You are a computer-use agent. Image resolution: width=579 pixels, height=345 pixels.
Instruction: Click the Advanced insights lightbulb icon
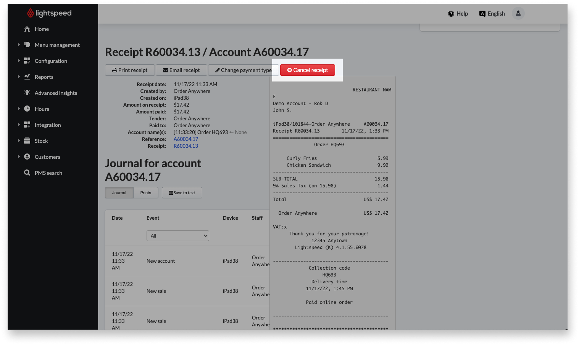pos(27,93)
